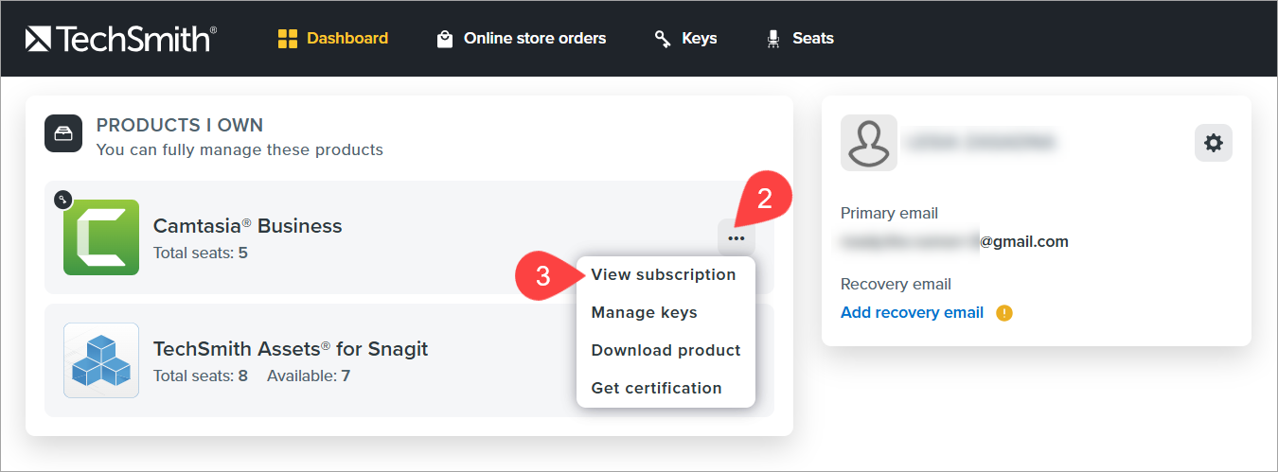The height and width of the screenshot is (472, 1278).
Task: Choose Get certification
Action: pyautogui.click(x=657, y=388)
